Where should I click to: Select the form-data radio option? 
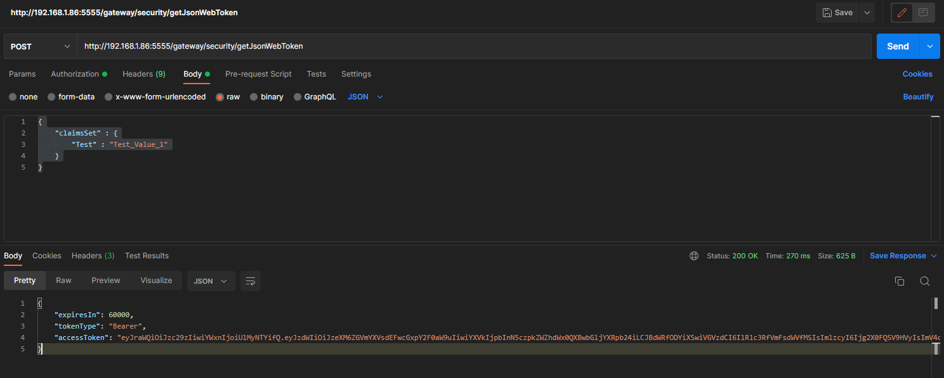52,97
